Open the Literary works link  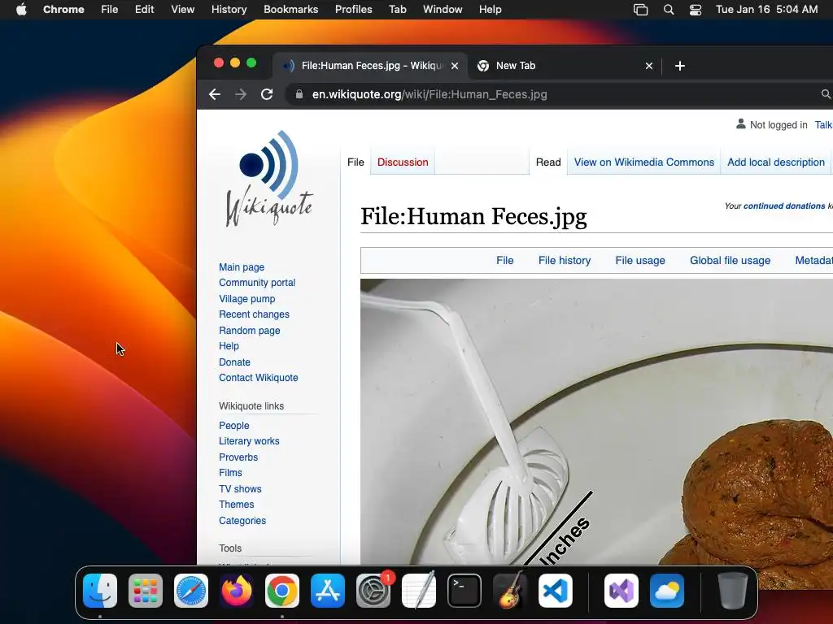tap(249, 441)
